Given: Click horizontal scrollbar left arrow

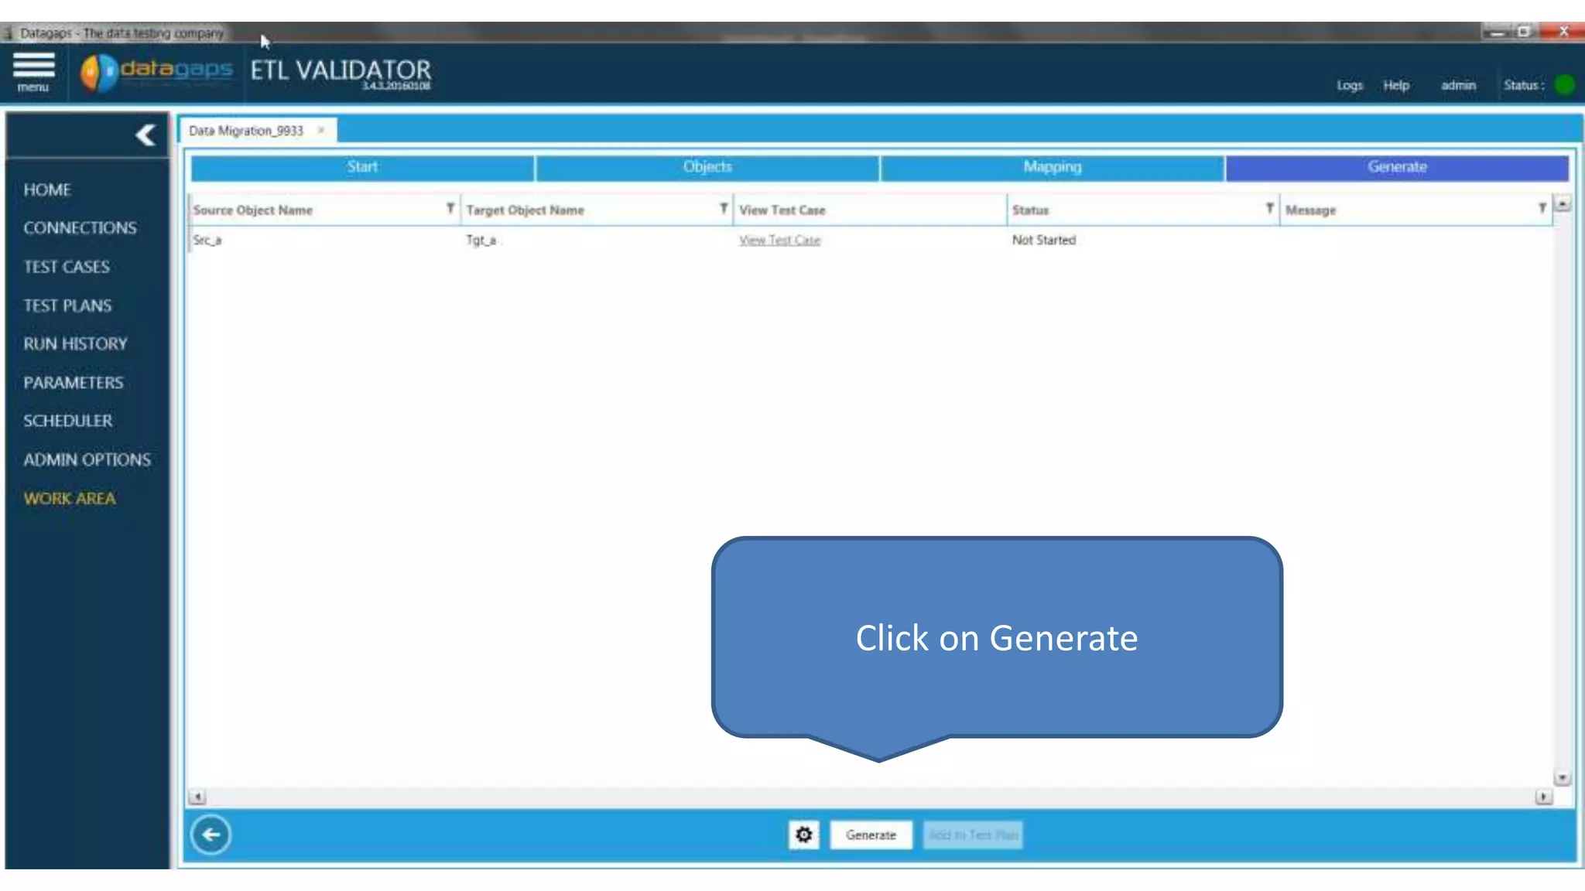Looking at the screenshot, I should tap(197, 797).
